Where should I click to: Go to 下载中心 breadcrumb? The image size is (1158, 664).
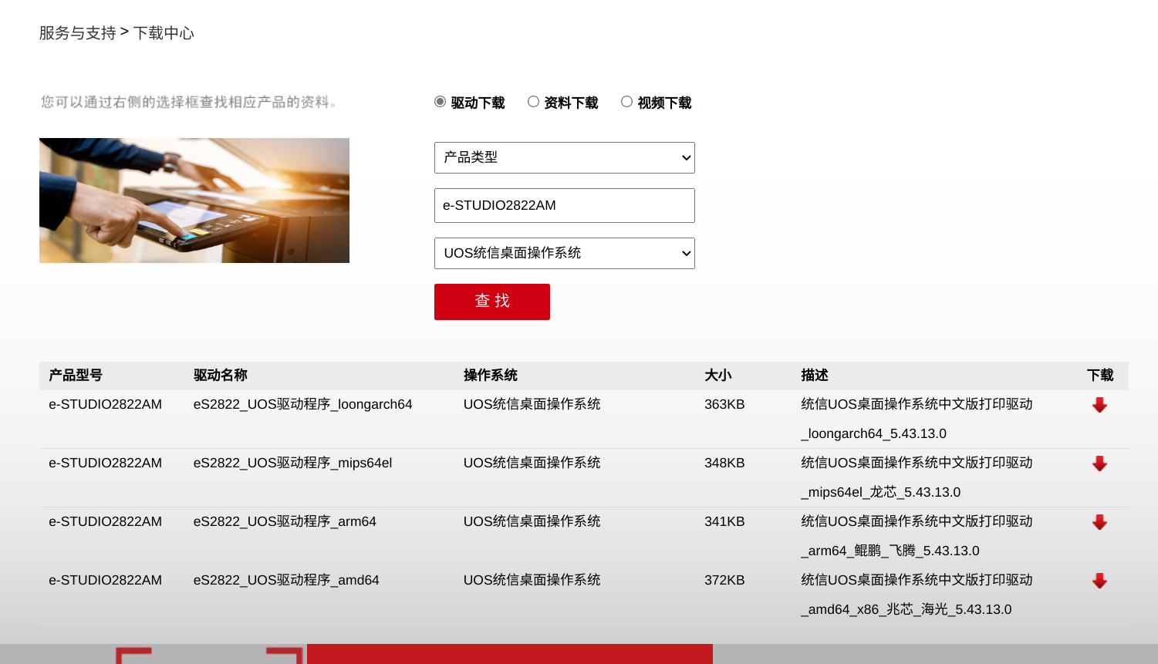pos(164,33)
